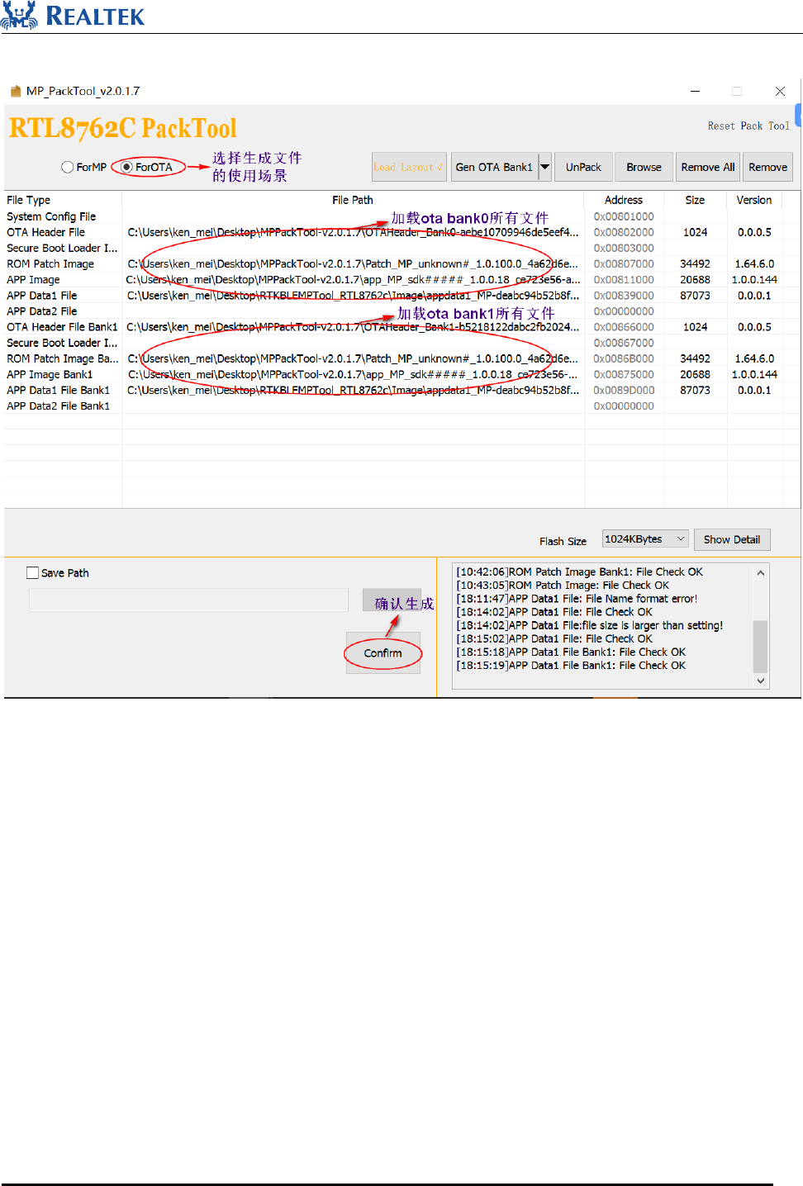
Task: Click the OTAHeader_Bank0 file path cell
Action: point(353,232)
